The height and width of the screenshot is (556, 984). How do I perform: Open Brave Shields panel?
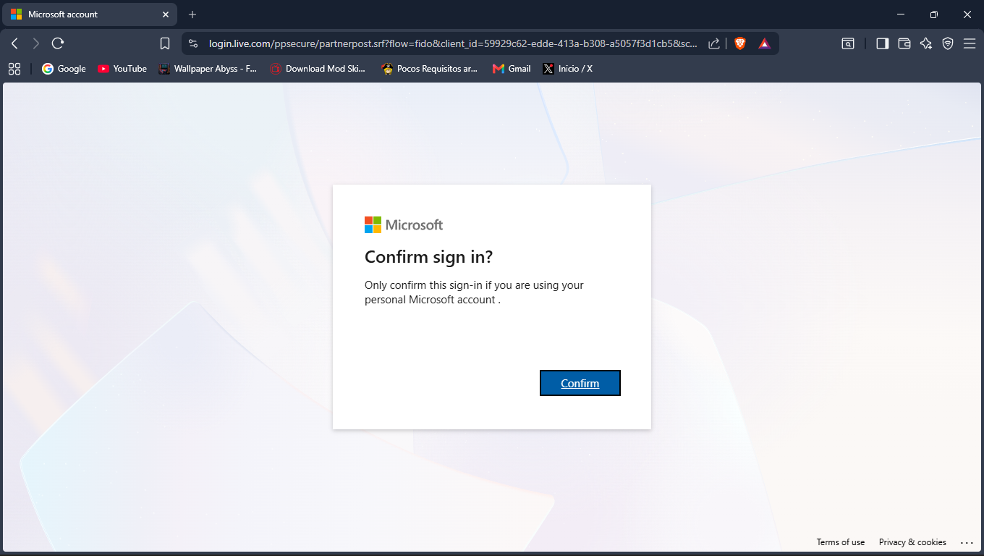(x=740, y=43)
